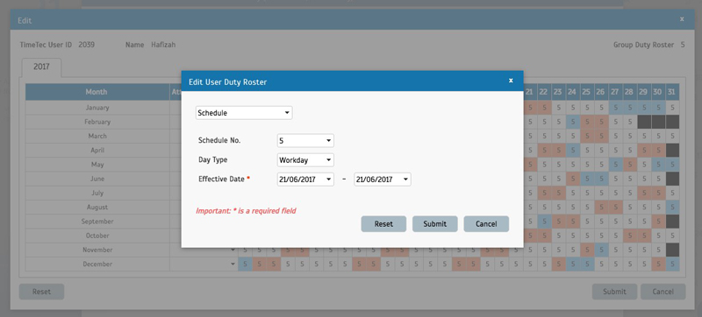Open the Day Type Workday dropdown
This screenshot has width=702, height=317.
[305, 160]
